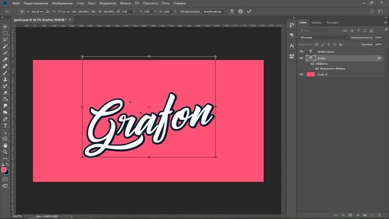Toggle lock position icon

pyautogui.click(x=328, y=44)
